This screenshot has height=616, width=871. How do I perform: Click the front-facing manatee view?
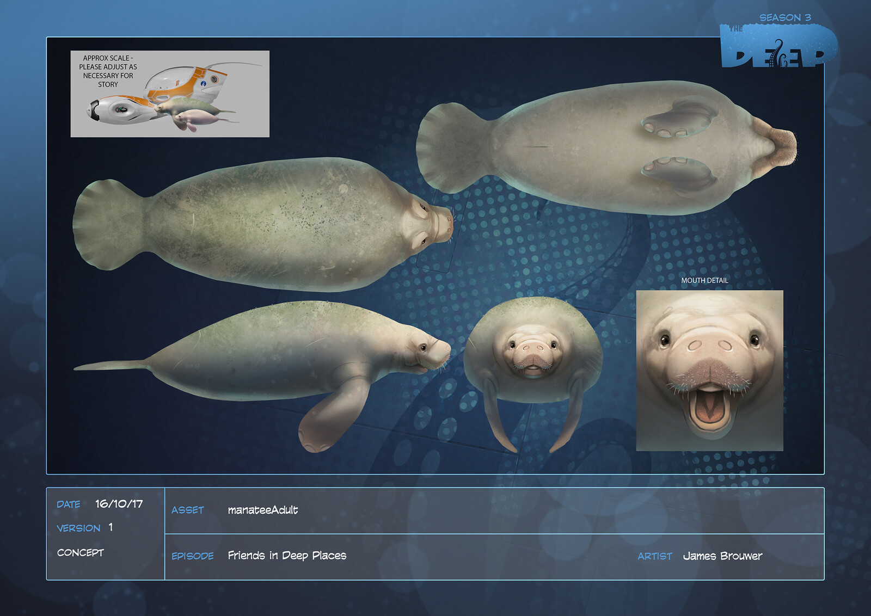(533, 374)
